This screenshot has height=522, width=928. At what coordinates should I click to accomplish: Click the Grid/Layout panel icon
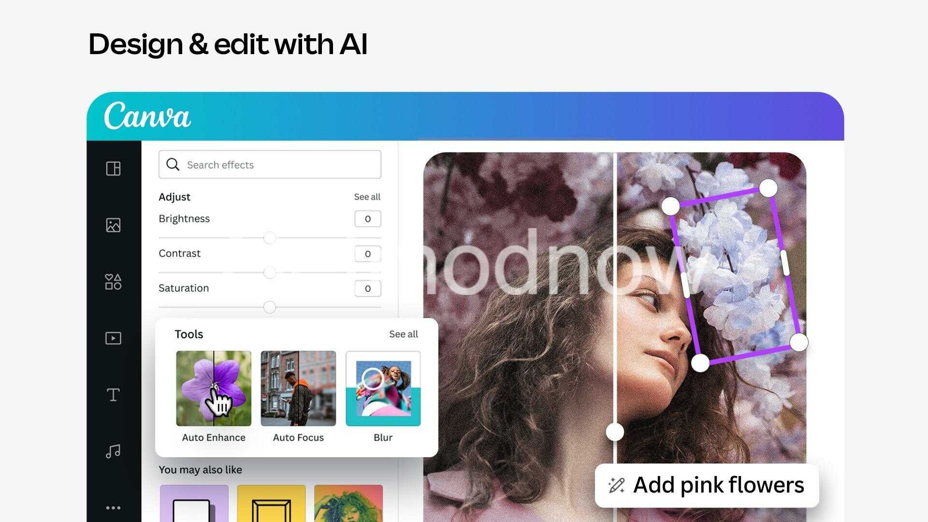[113, 168]
